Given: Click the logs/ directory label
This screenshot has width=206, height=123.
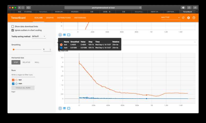Looking at the screenshot, I should coord(13,92).
